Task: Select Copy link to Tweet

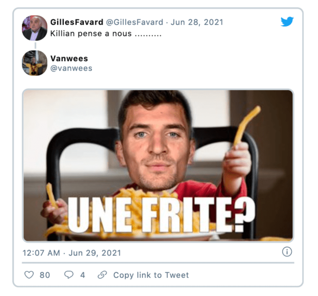Action: [x=151, y=275]
